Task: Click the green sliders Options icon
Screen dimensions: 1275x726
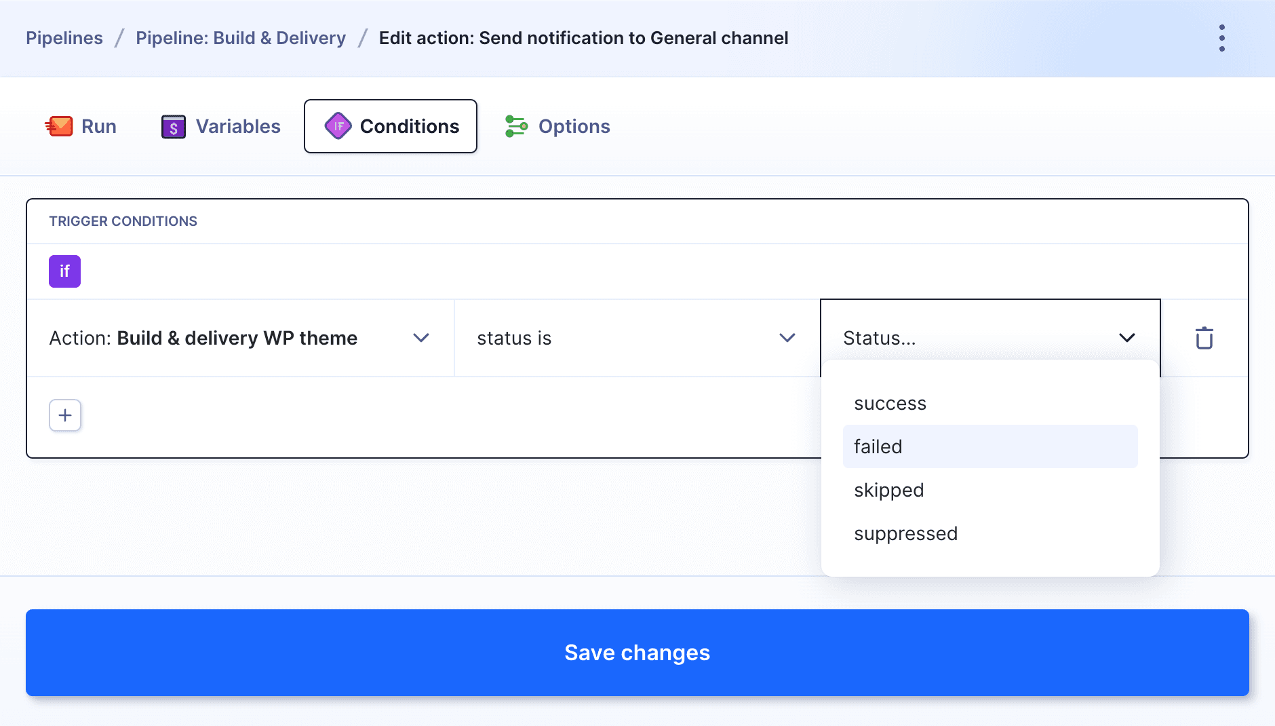Action: tap(516, 126)
